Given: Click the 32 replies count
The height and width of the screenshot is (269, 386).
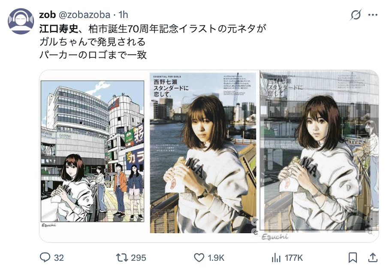Looking at the screenshot, I should [x=59, y=258].
